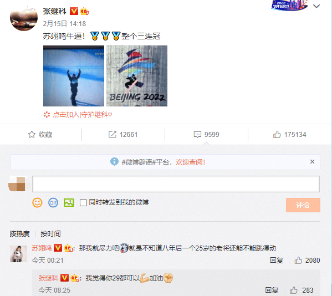
Task: Focus the comment text input box
Action: 176,184
